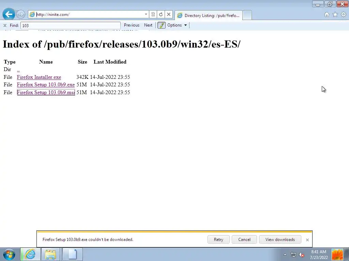Switch to the Directory Listing tab
The height and width of the screenshot is (261, 349).
(209, 15)
